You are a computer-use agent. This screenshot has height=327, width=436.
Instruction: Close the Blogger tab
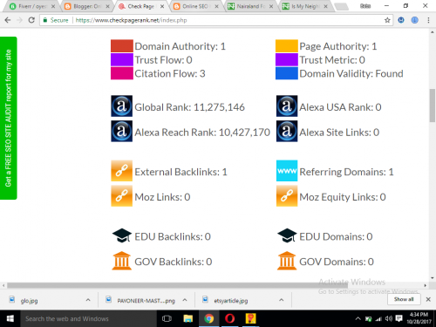pos(107,6)
